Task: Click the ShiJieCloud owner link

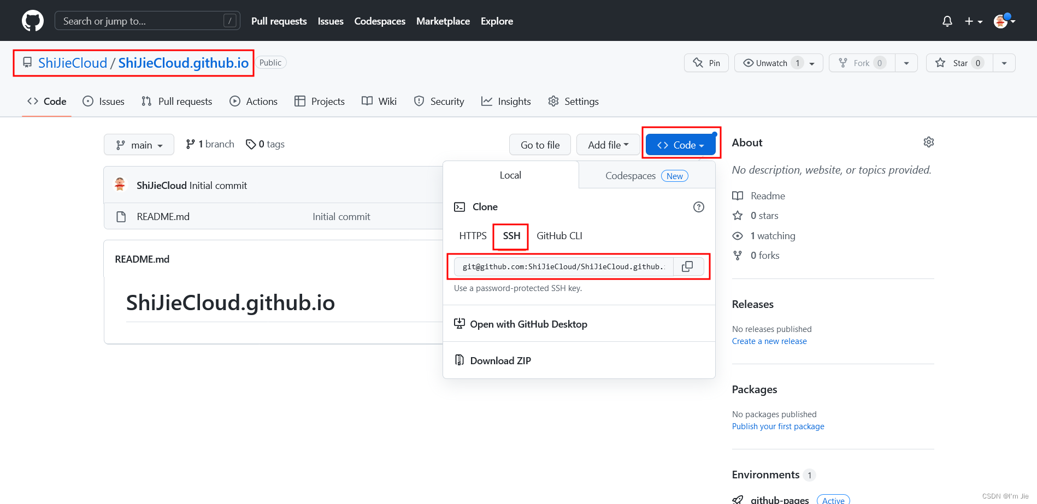Action: click(x=73, y=63)
